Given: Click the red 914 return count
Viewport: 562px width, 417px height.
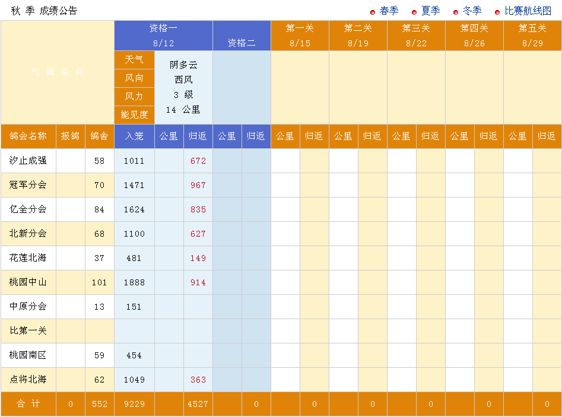Looking at the screenshot, I should click(x=198, y=283).
